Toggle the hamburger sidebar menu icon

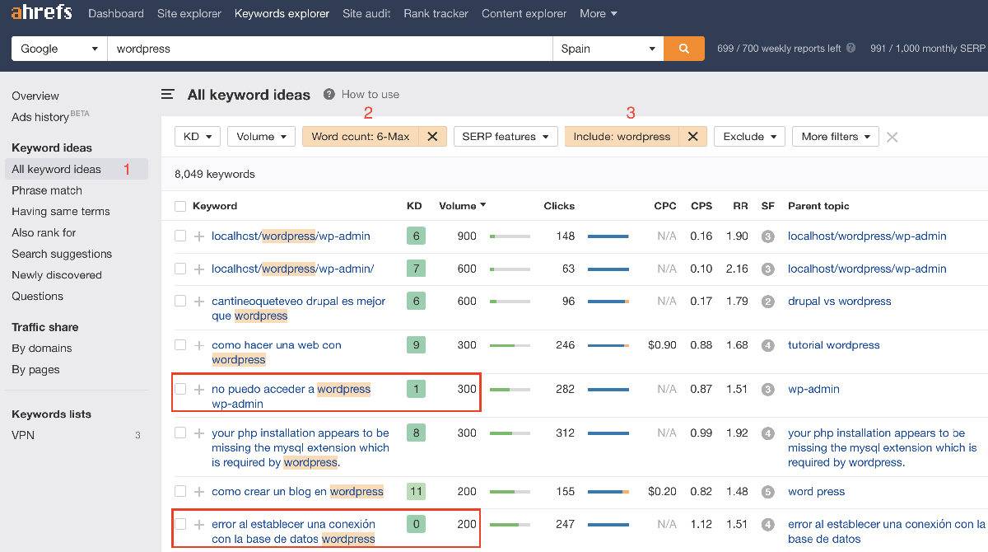coord(168,95)
